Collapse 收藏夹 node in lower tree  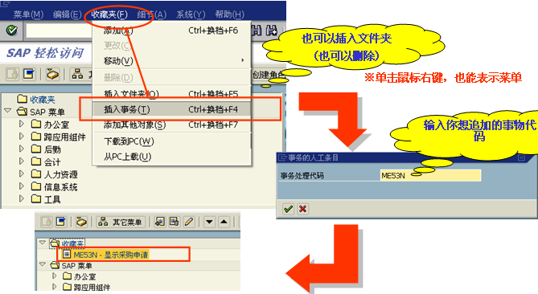click(x=43, y=243)
